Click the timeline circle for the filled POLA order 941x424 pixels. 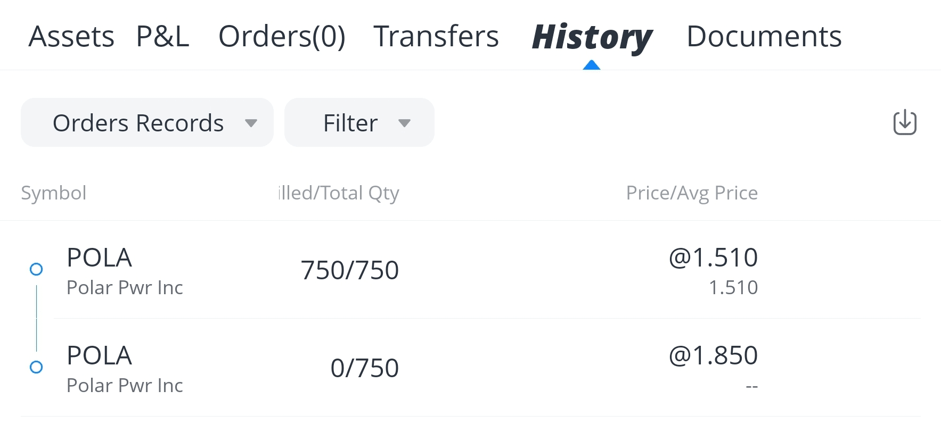pyautogui.click(x=36, y=269)
